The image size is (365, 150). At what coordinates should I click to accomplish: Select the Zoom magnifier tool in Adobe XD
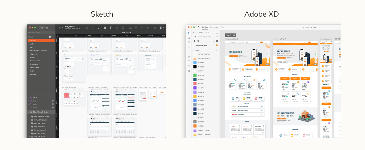pos(189,71)
